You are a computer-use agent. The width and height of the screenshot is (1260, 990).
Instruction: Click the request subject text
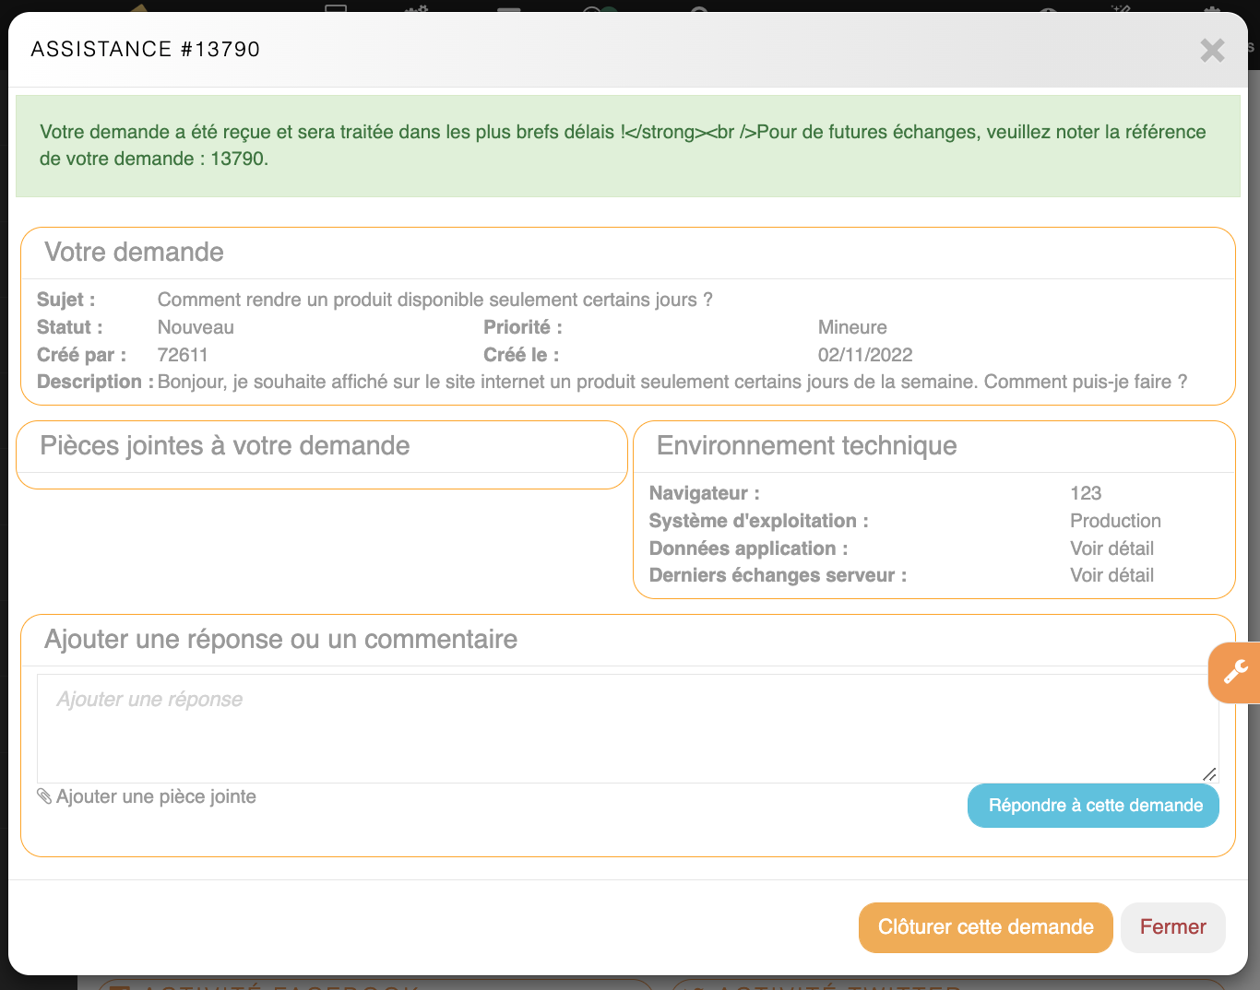[x=434, y=300]
